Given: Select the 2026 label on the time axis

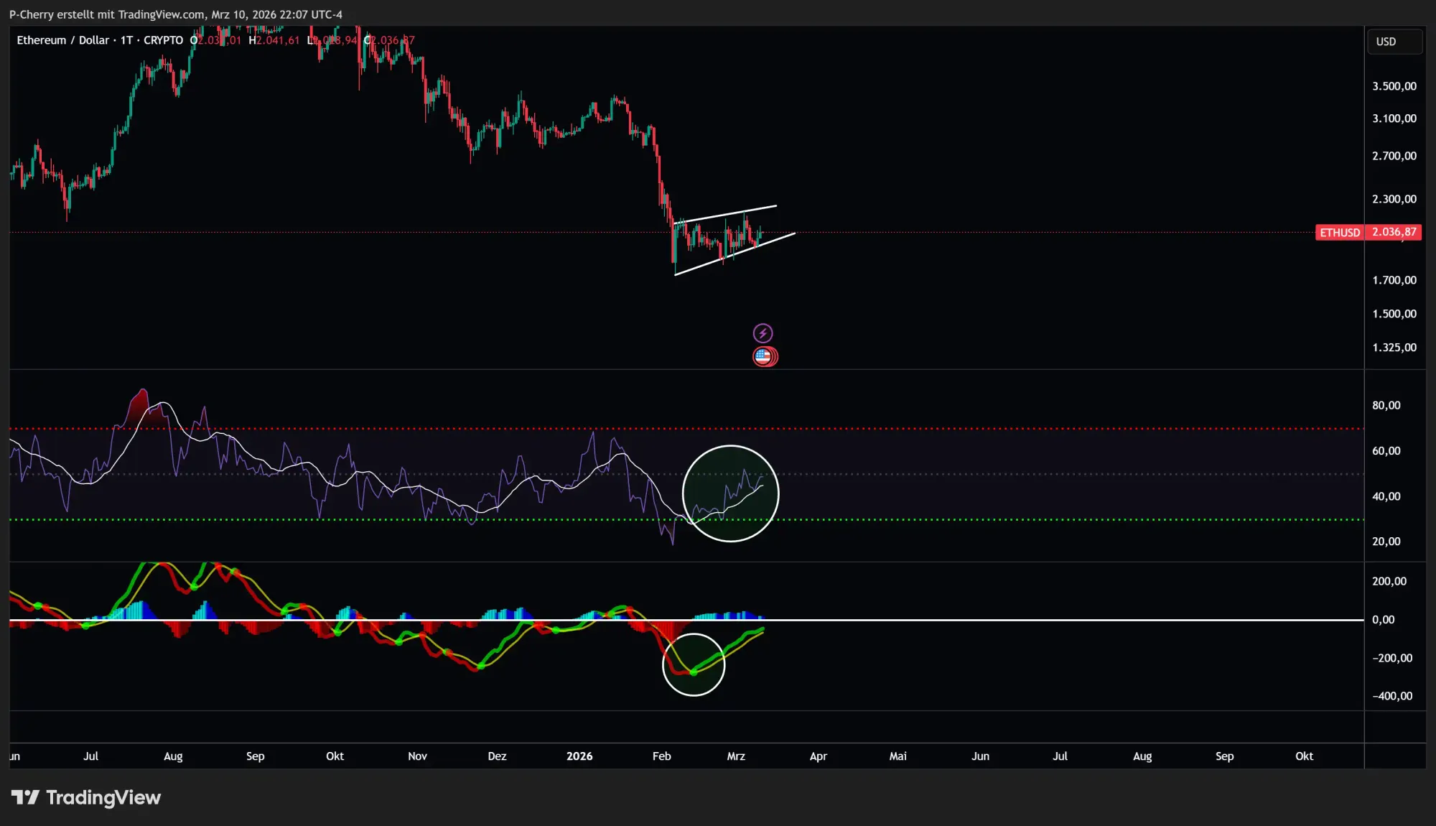Looking at the screenshot, I should pos(579,756).
